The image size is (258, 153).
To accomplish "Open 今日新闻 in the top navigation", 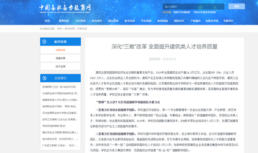I will (80, 21).
